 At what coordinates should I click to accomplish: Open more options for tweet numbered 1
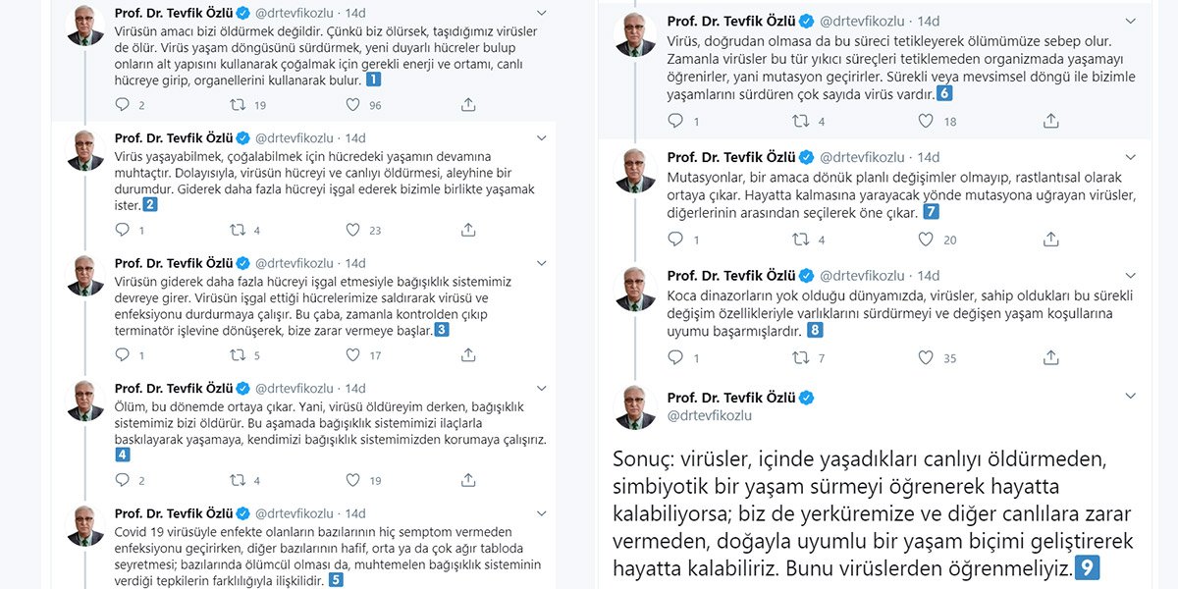[542, 13]
